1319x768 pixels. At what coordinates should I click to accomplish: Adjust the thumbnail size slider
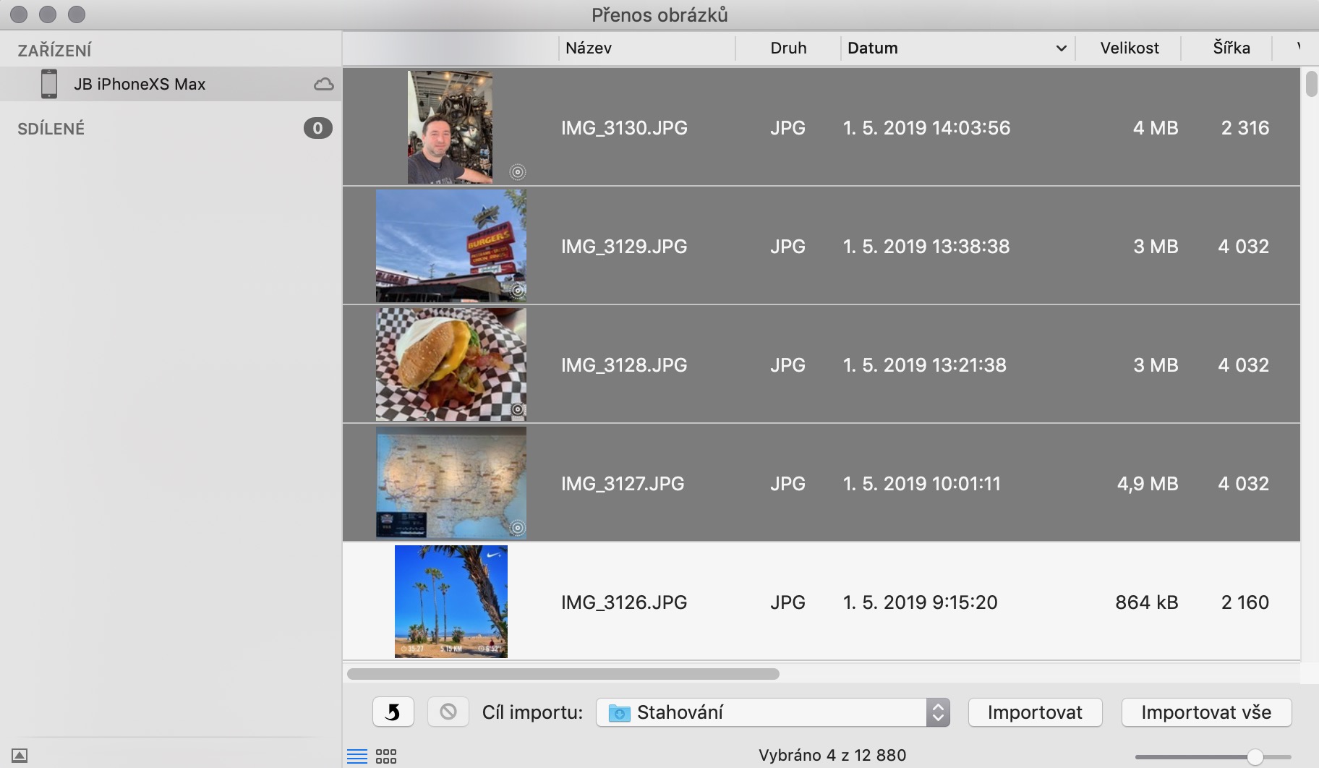[1255, 757]
